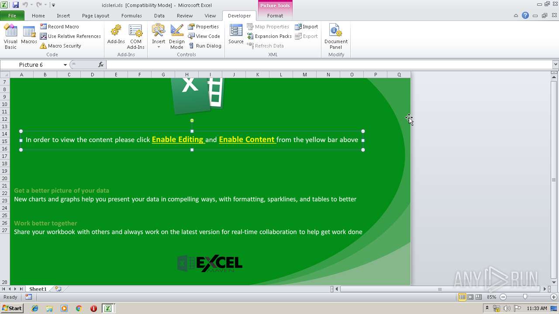Click the Select All corner button
The width and height of the screenshot is (559, 314).
click(x=5, y=75)
